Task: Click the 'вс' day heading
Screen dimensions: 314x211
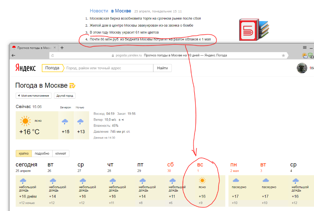Action: click(x=200, y=165)
